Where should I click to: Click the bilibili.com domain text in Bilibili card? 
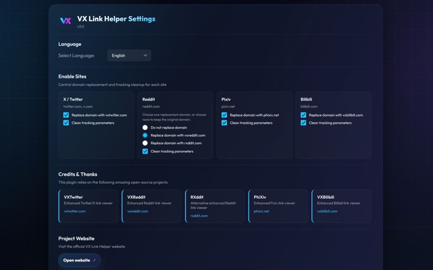pos(309,106)
